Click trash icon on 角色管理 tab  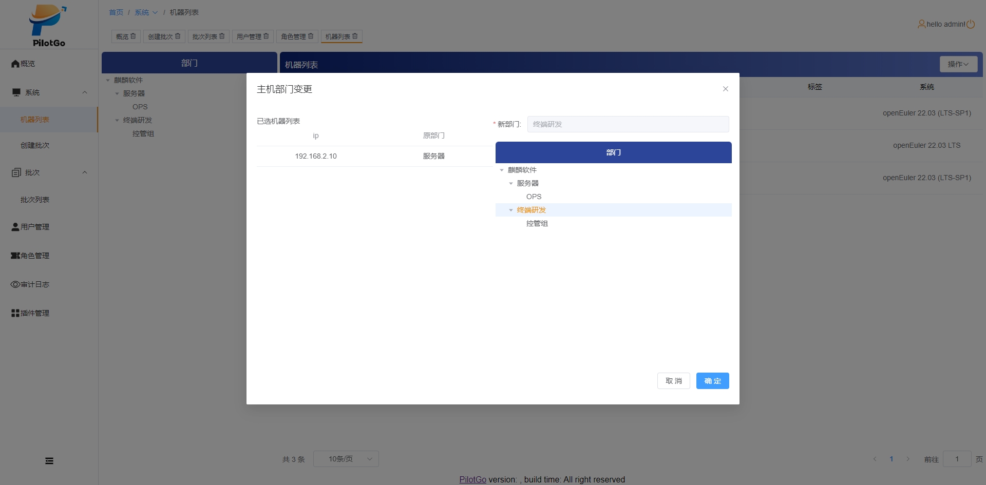point(311,36)
